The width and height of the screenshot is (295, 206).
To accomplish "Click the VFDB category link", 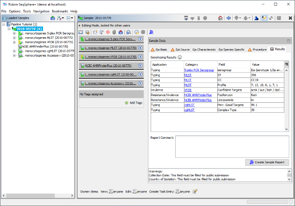I will (x=188, y=90).
